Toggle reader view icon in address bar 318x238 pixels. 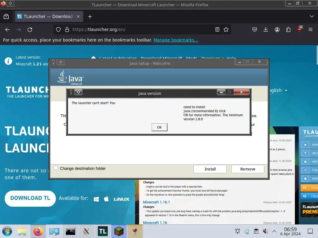coord(217,29)
